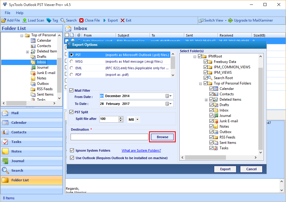Open the MB split size unit dropdown
Image resolution: width=286 pixels, height=202 pixels.
(137, 120)
